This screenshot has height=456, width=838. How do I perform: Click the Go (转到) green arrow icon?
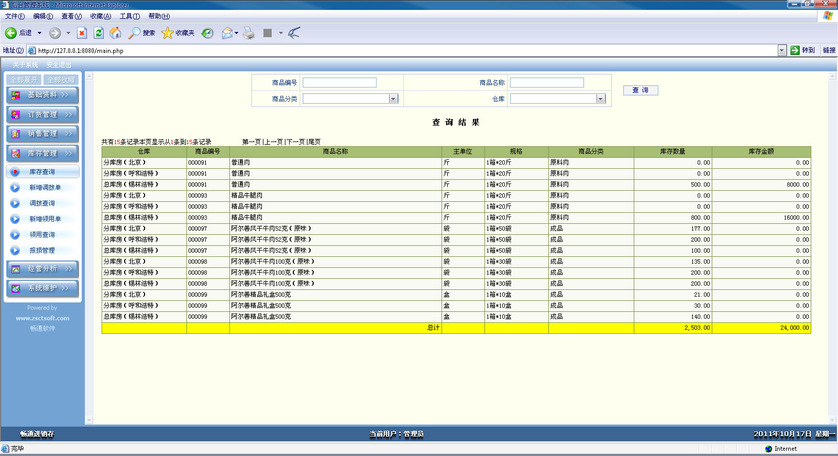point(795,50)
